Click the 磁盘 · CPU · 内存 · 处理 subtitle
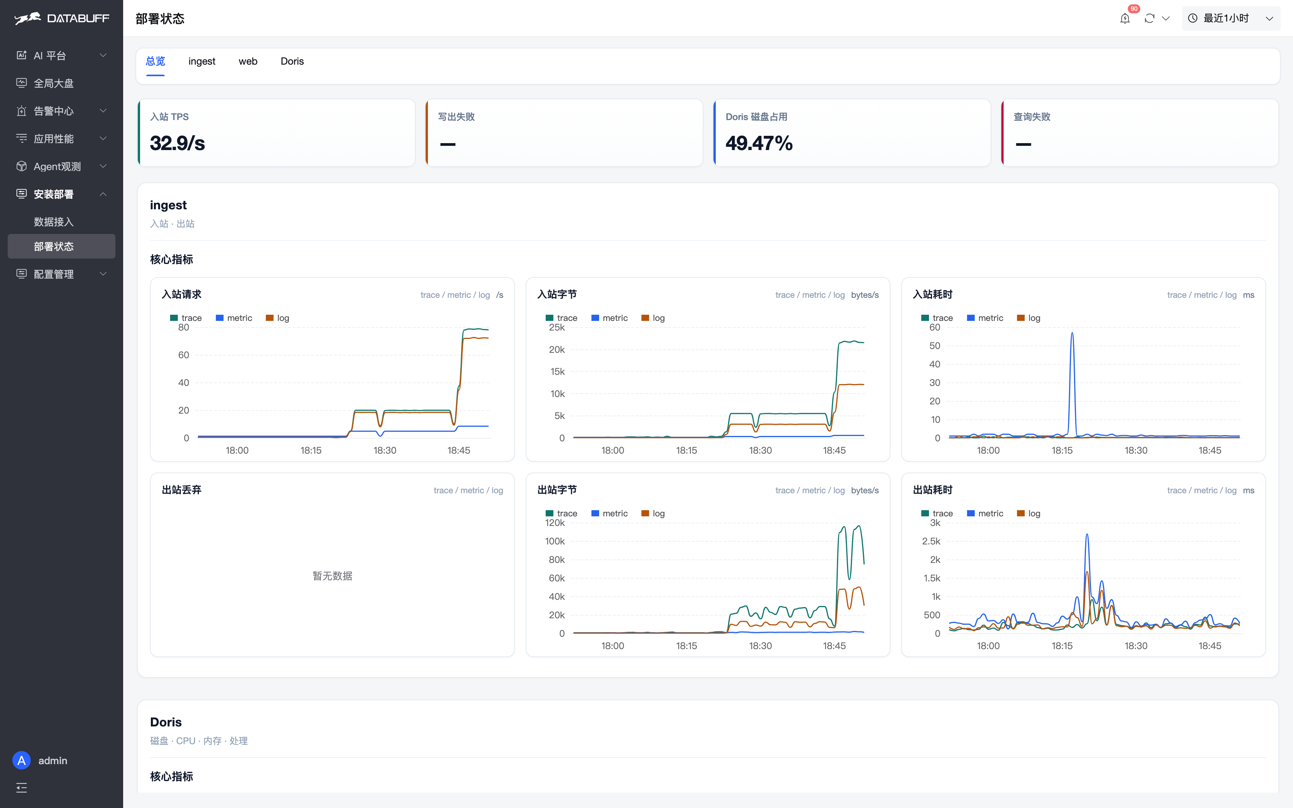 (199, 741)
